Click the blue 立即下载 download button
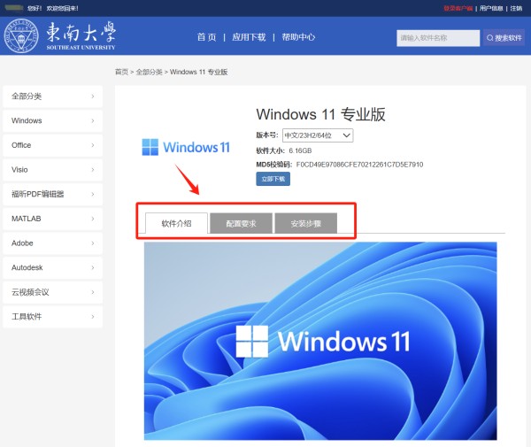This screenshot has height=447, width=531. [273, 179]
